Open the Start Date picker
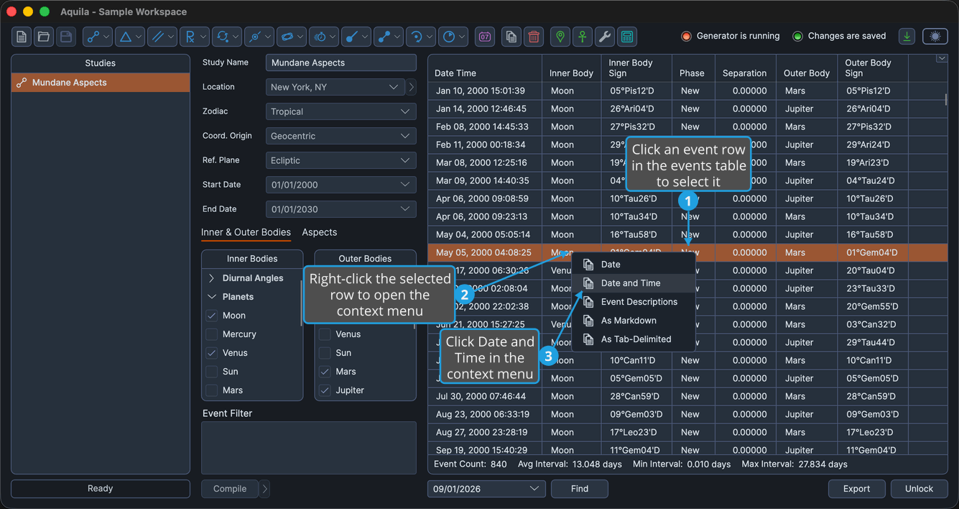Image resolution: width=959 pixels, height=509 pixels. [x=340, y=185]
